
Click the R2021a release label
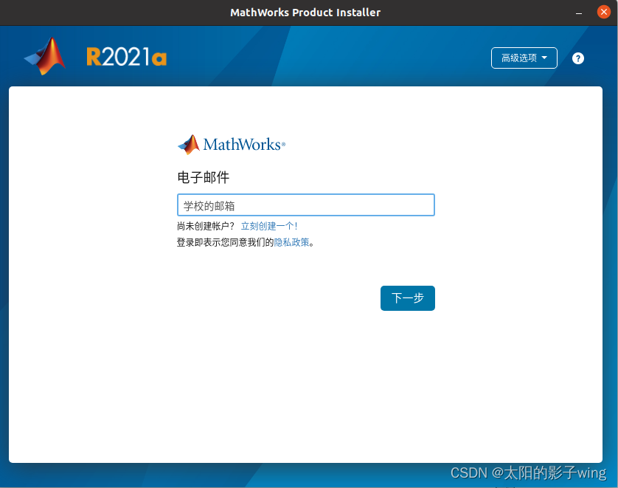coord(126,58)
